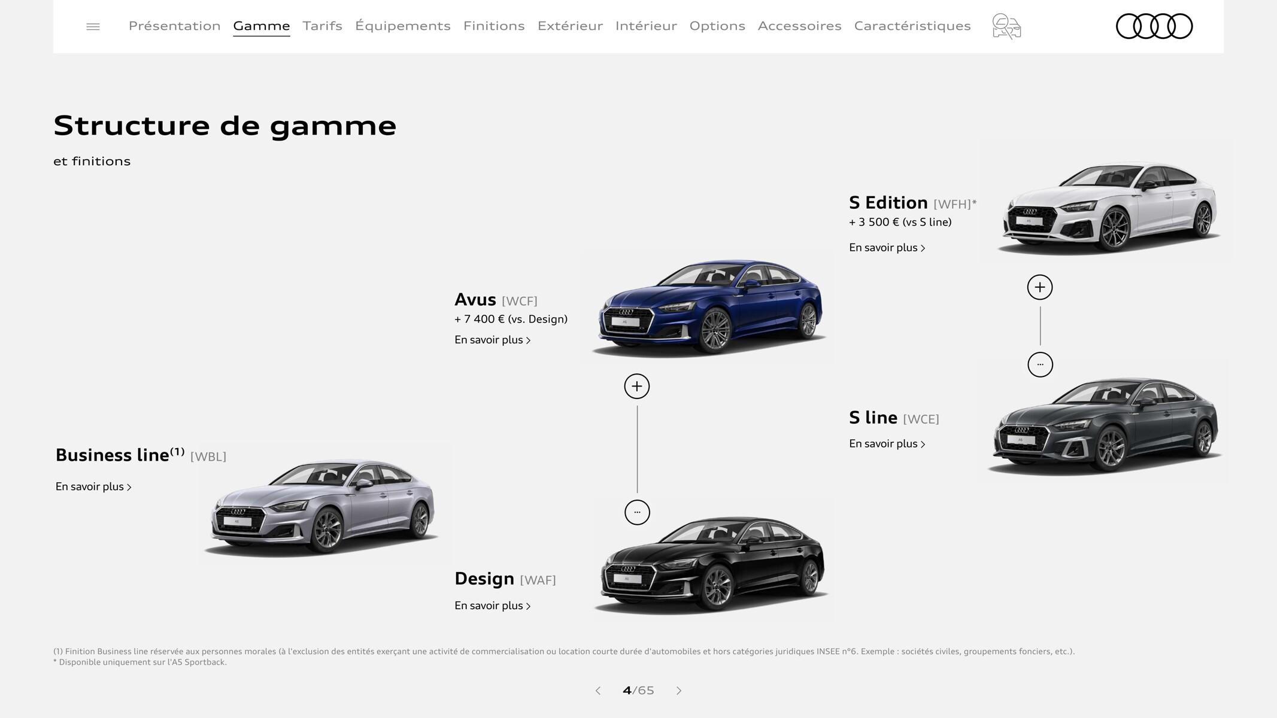The height and width of the screenshot is (718, 1277).
Task: Click the [WCE] code label
Action: 921,419
